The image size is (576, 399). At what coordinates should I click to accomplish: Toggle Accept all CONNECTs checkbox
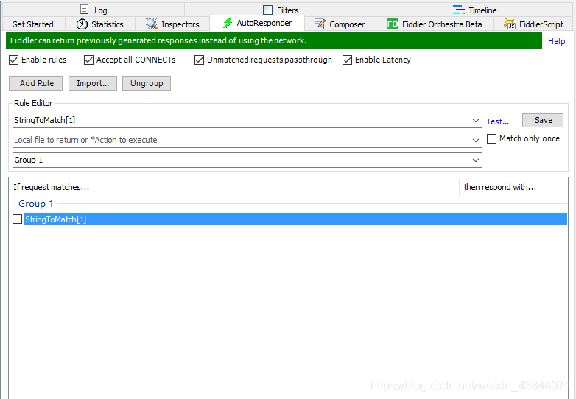88,60
